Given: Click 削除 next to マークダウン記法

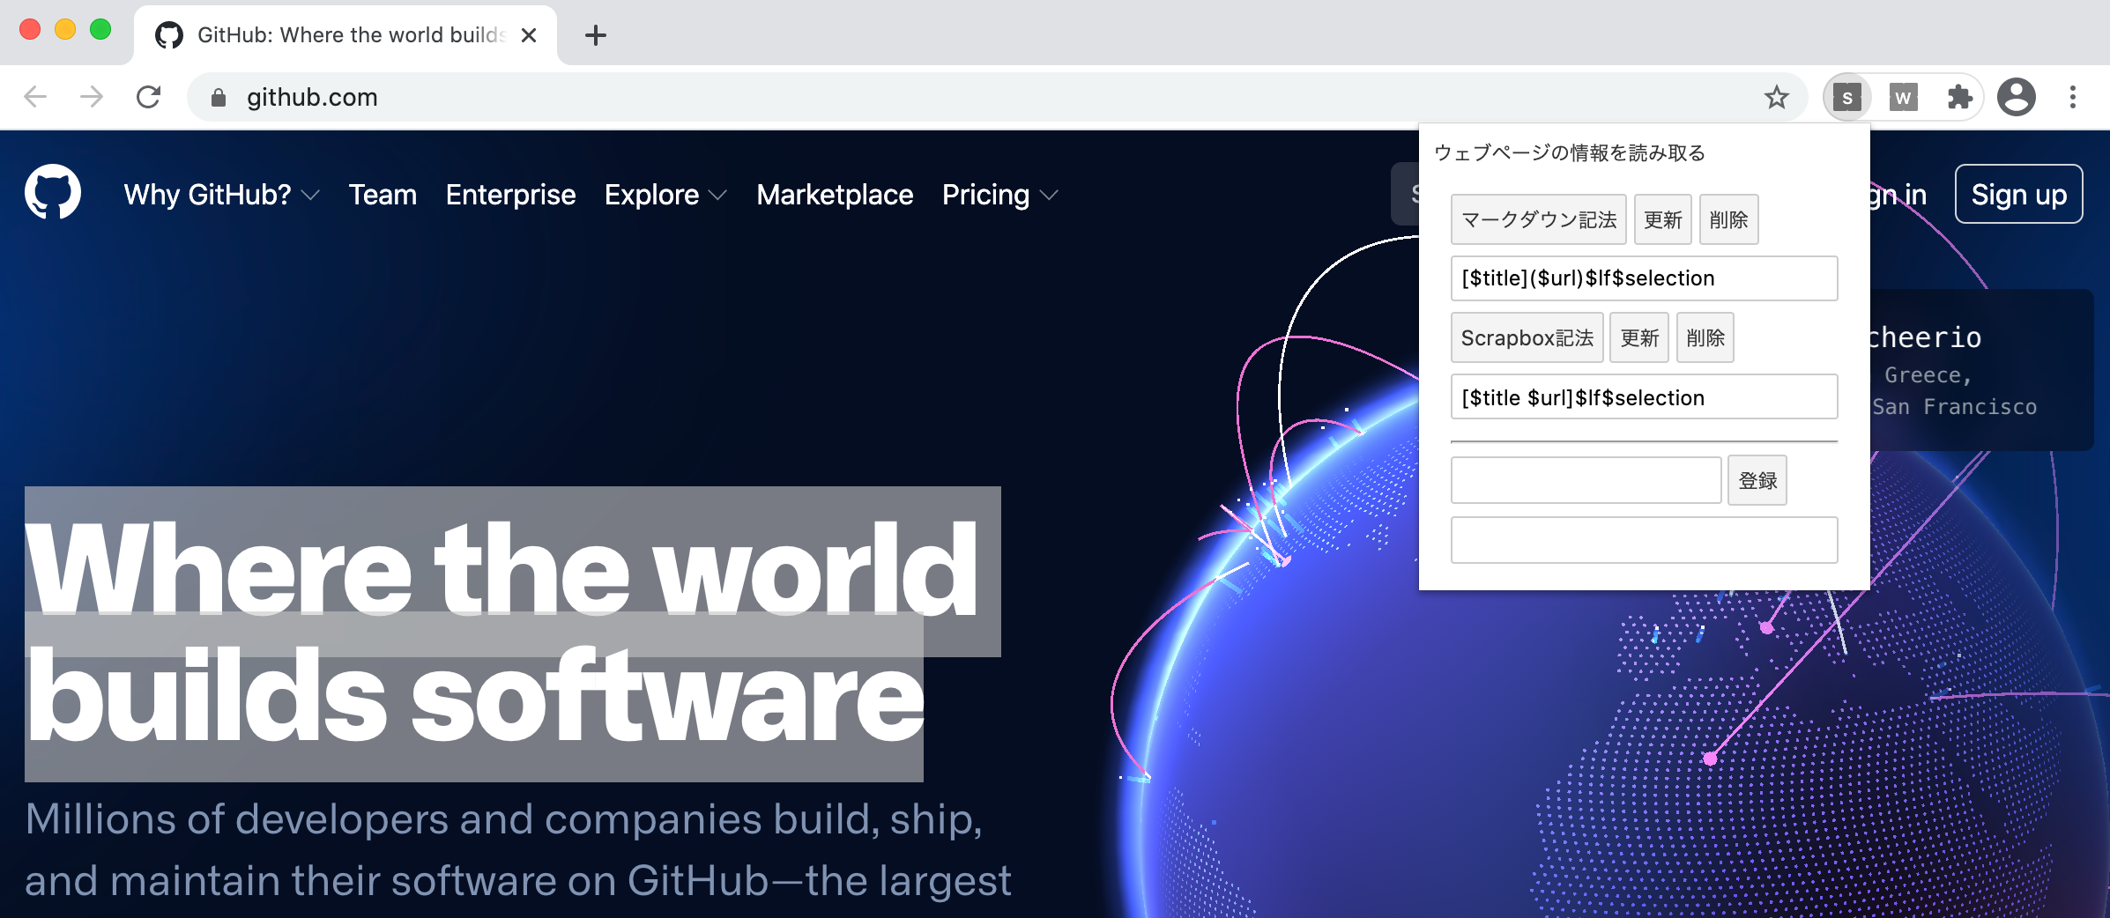Looking at the screenshot, I should pyautogui.click(x=1728, y=219).
